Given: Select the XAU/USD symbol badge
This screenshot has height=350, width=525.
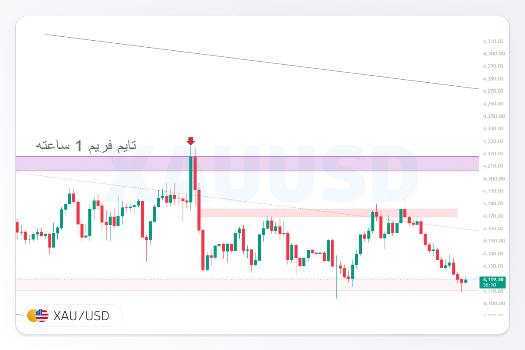Looking at the screenshot, I should coord(73,315).
